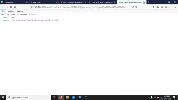
Task: Open the browser home page
Action: (x=15, y=7)
